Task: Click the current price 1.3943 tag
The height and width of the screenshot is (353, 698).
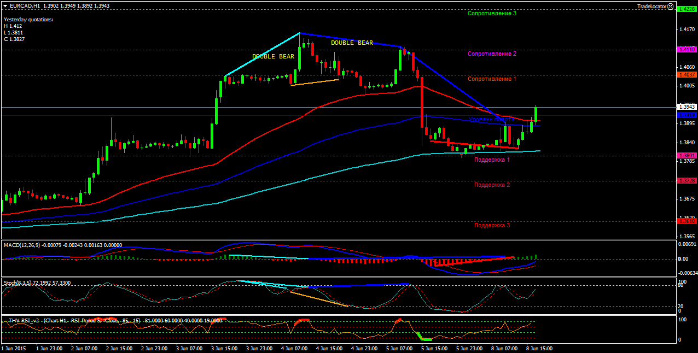Action: [687, 107]
